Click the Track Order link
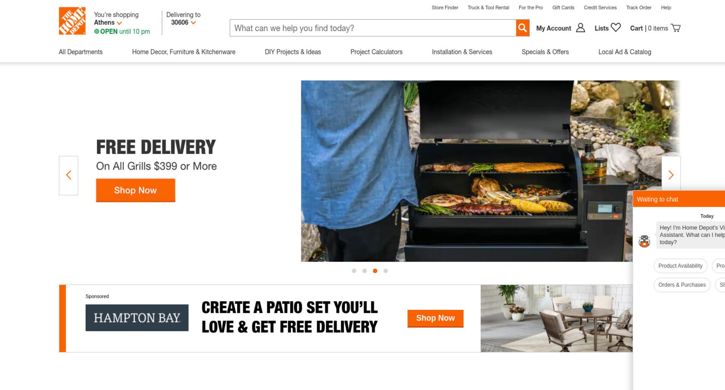The width and height of the screenshot is (725, 390). point(639,8)
